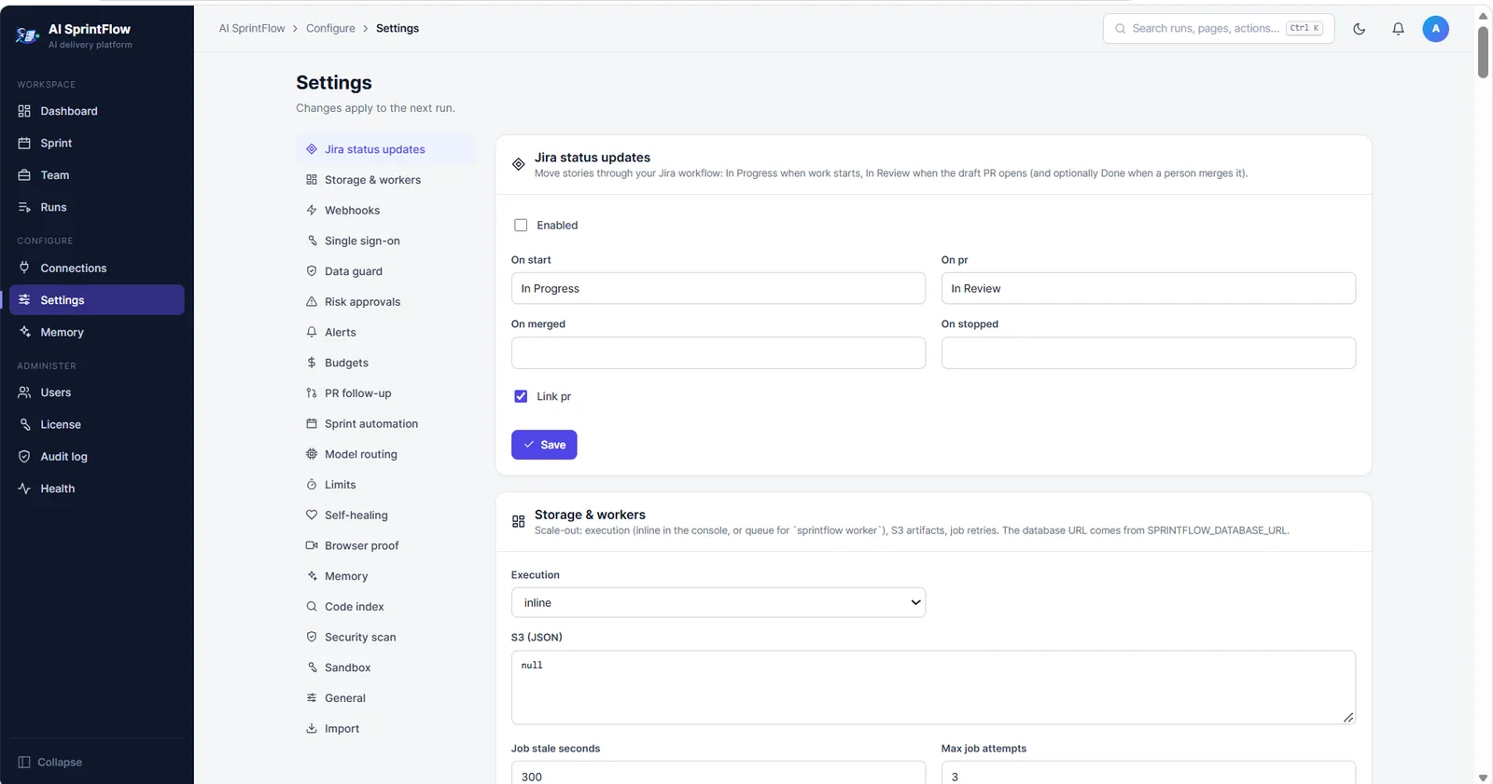Open the user avatar menu

click(1435, 29)
